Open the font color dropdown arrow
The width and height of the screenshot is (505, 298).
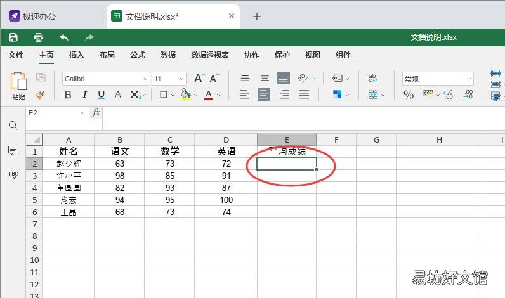click(219, 95)
